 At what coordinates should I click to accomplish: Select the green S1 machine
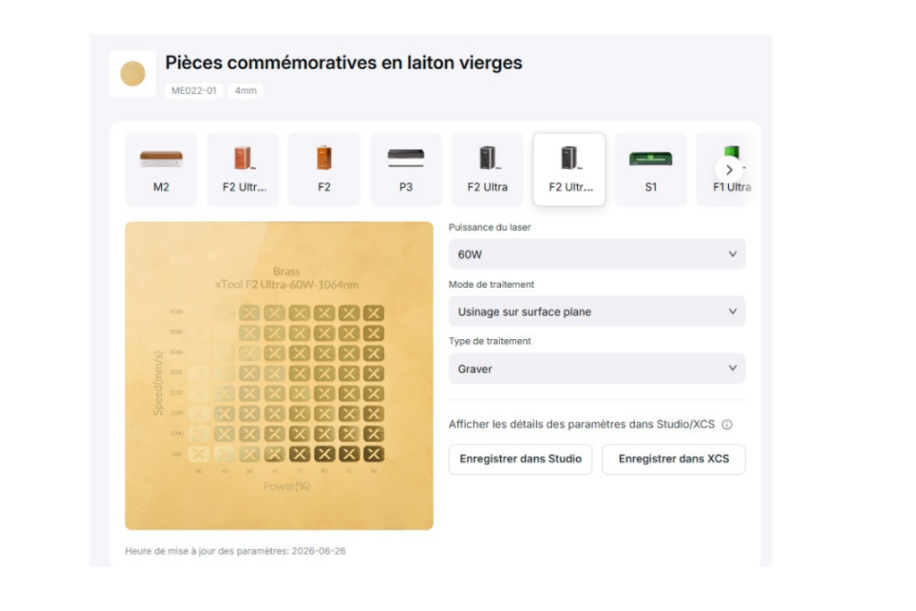(x=651, y=169)
